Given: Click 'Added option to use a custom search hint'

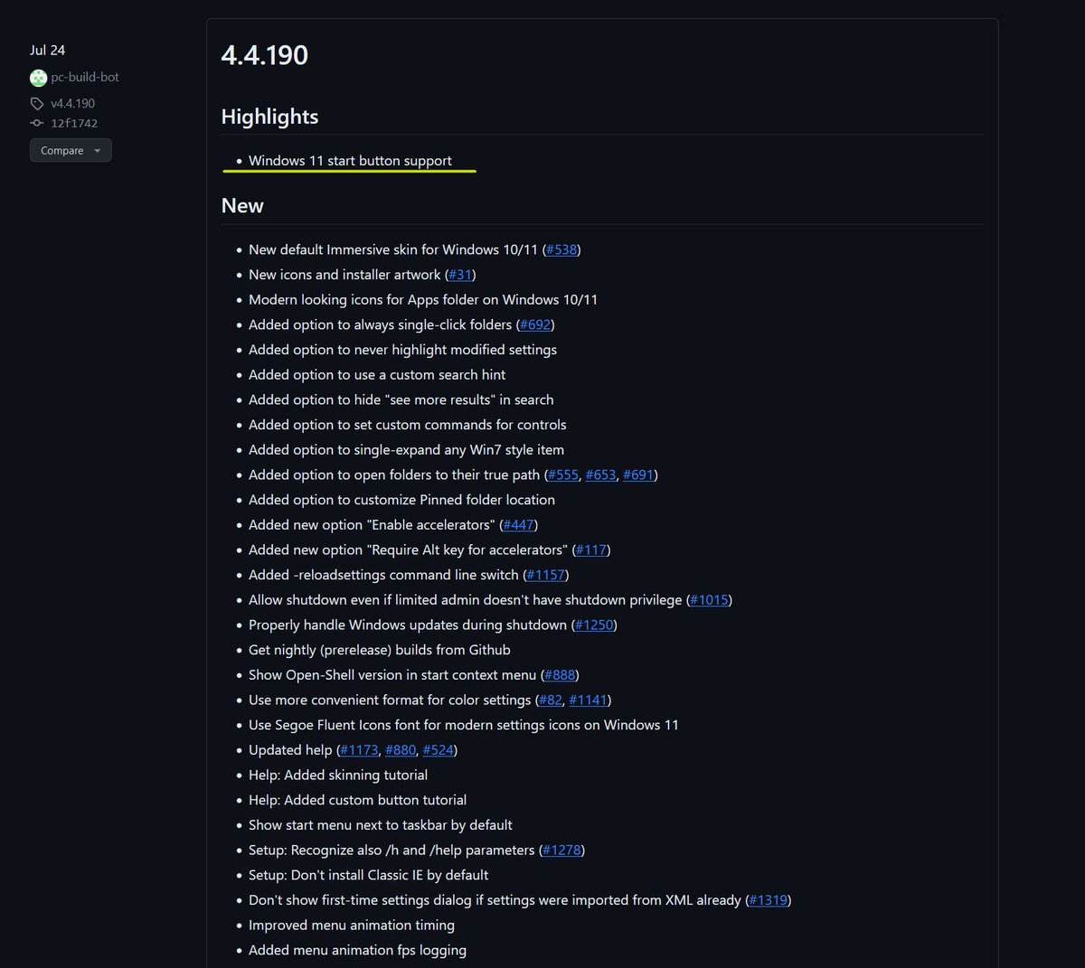Looking at the screenshot, I should click(x=377, y=375).
